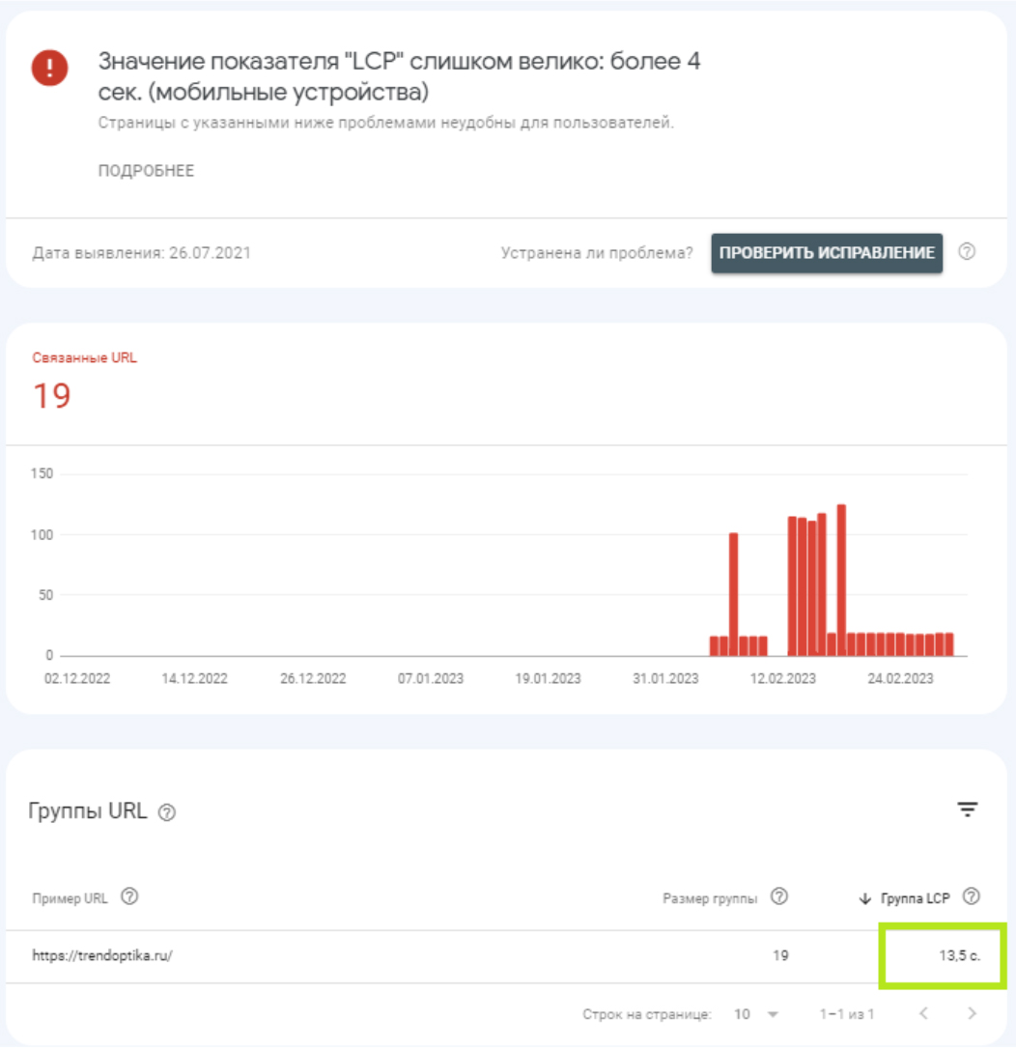Screen dimensions: 1016x1051
Task: Click help icon beside Пример URL header
Action: 129,896
